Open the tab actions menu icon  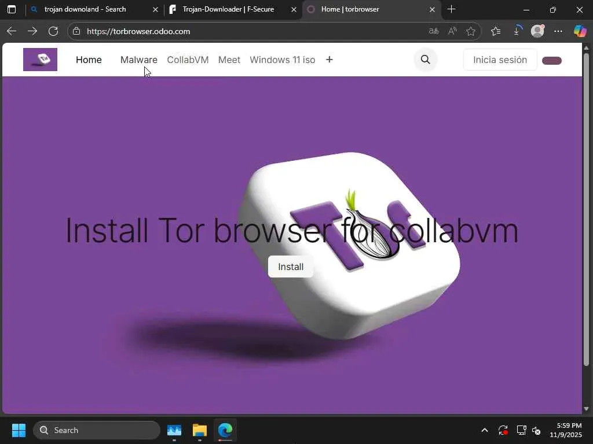coord(12,9)
